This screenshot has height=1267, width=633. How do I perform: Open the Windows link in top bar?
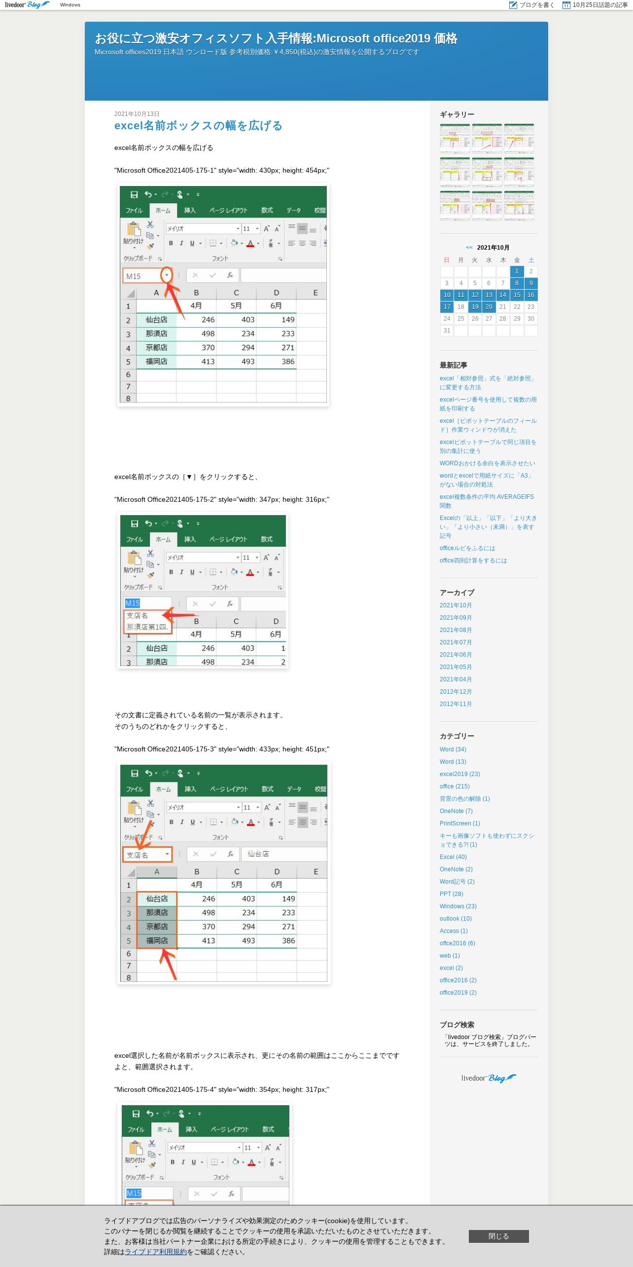70,5
